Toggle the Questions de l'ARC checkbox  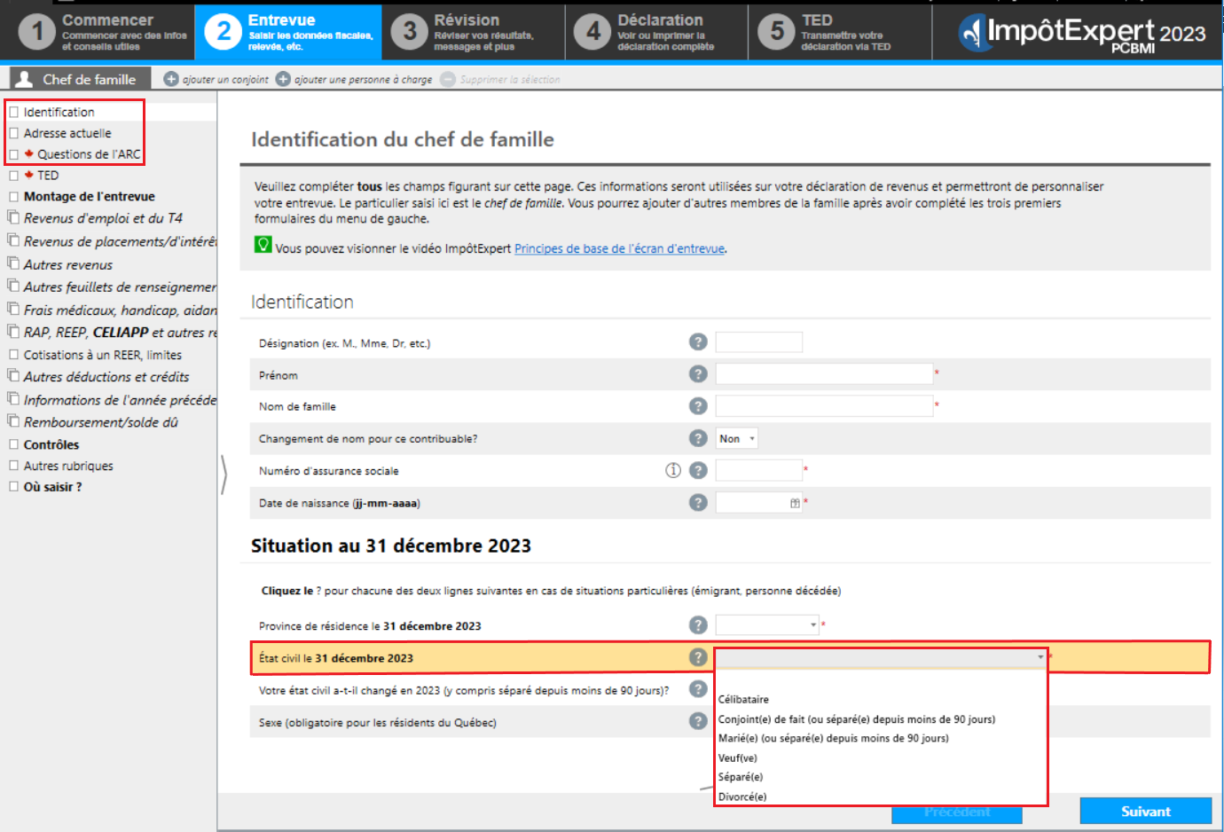click(13, 154)
